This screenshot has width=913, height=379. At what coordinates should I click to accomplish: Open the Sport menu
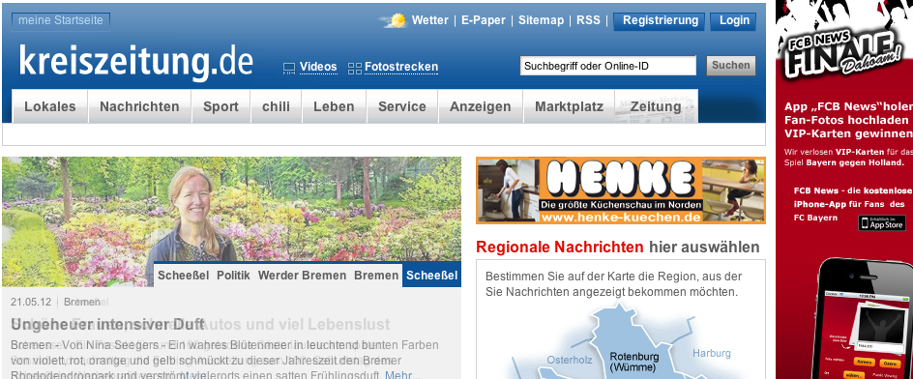point(221,106)
